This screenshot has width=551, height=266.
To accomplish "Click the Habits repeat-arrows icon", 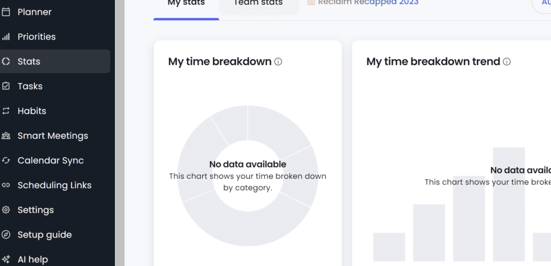I will [x=6, y=111].
